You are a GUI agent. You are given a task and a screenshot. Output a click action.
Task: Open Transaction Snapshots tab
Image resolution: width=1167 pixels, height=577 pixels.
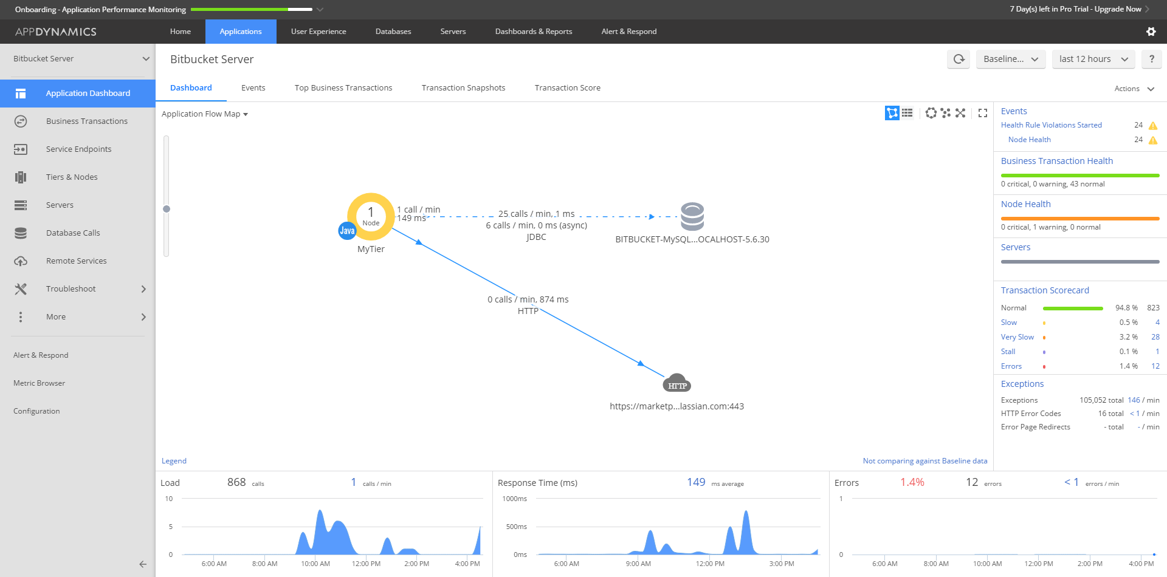463,88
